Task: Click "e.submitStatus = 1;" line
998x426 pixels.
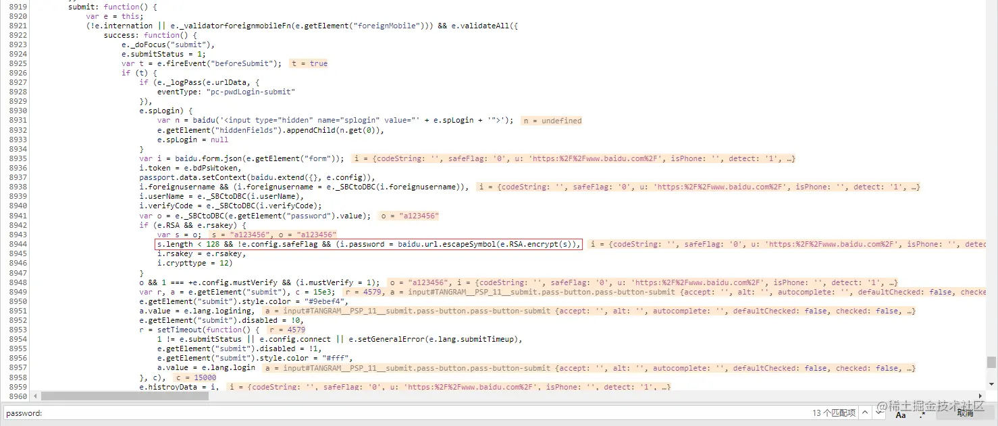Action: [x=163, y=54]
